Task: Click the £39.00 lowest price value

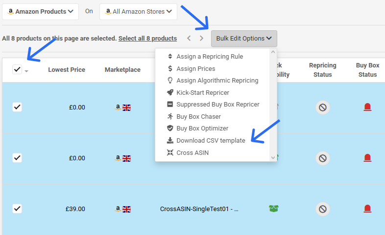Action: click(x=75, y=209)
